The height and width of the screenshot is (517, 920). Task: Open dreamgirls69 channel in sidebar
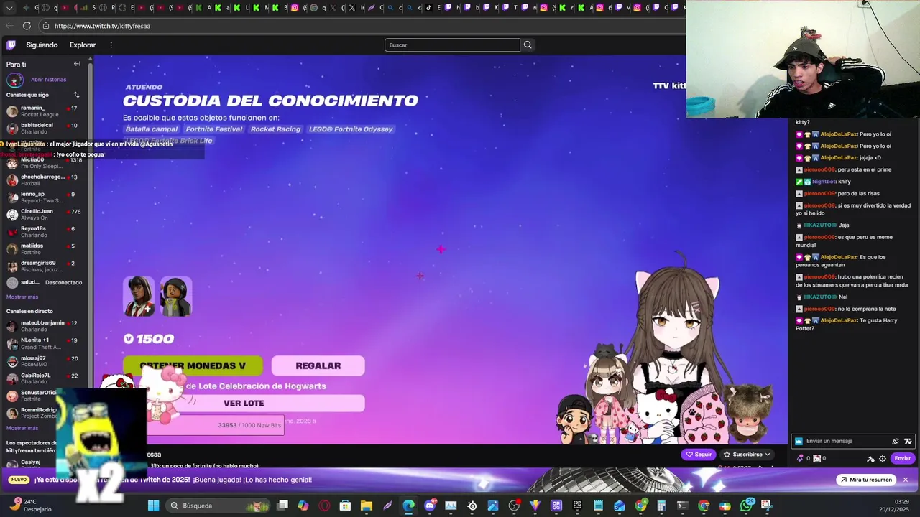[43, 266]
